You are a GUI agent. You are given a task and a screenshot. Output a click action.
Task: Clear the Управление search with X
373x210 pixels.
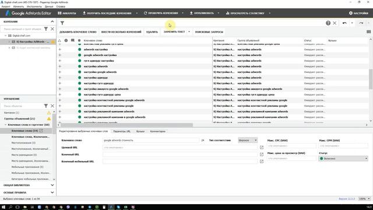point(52,106)
